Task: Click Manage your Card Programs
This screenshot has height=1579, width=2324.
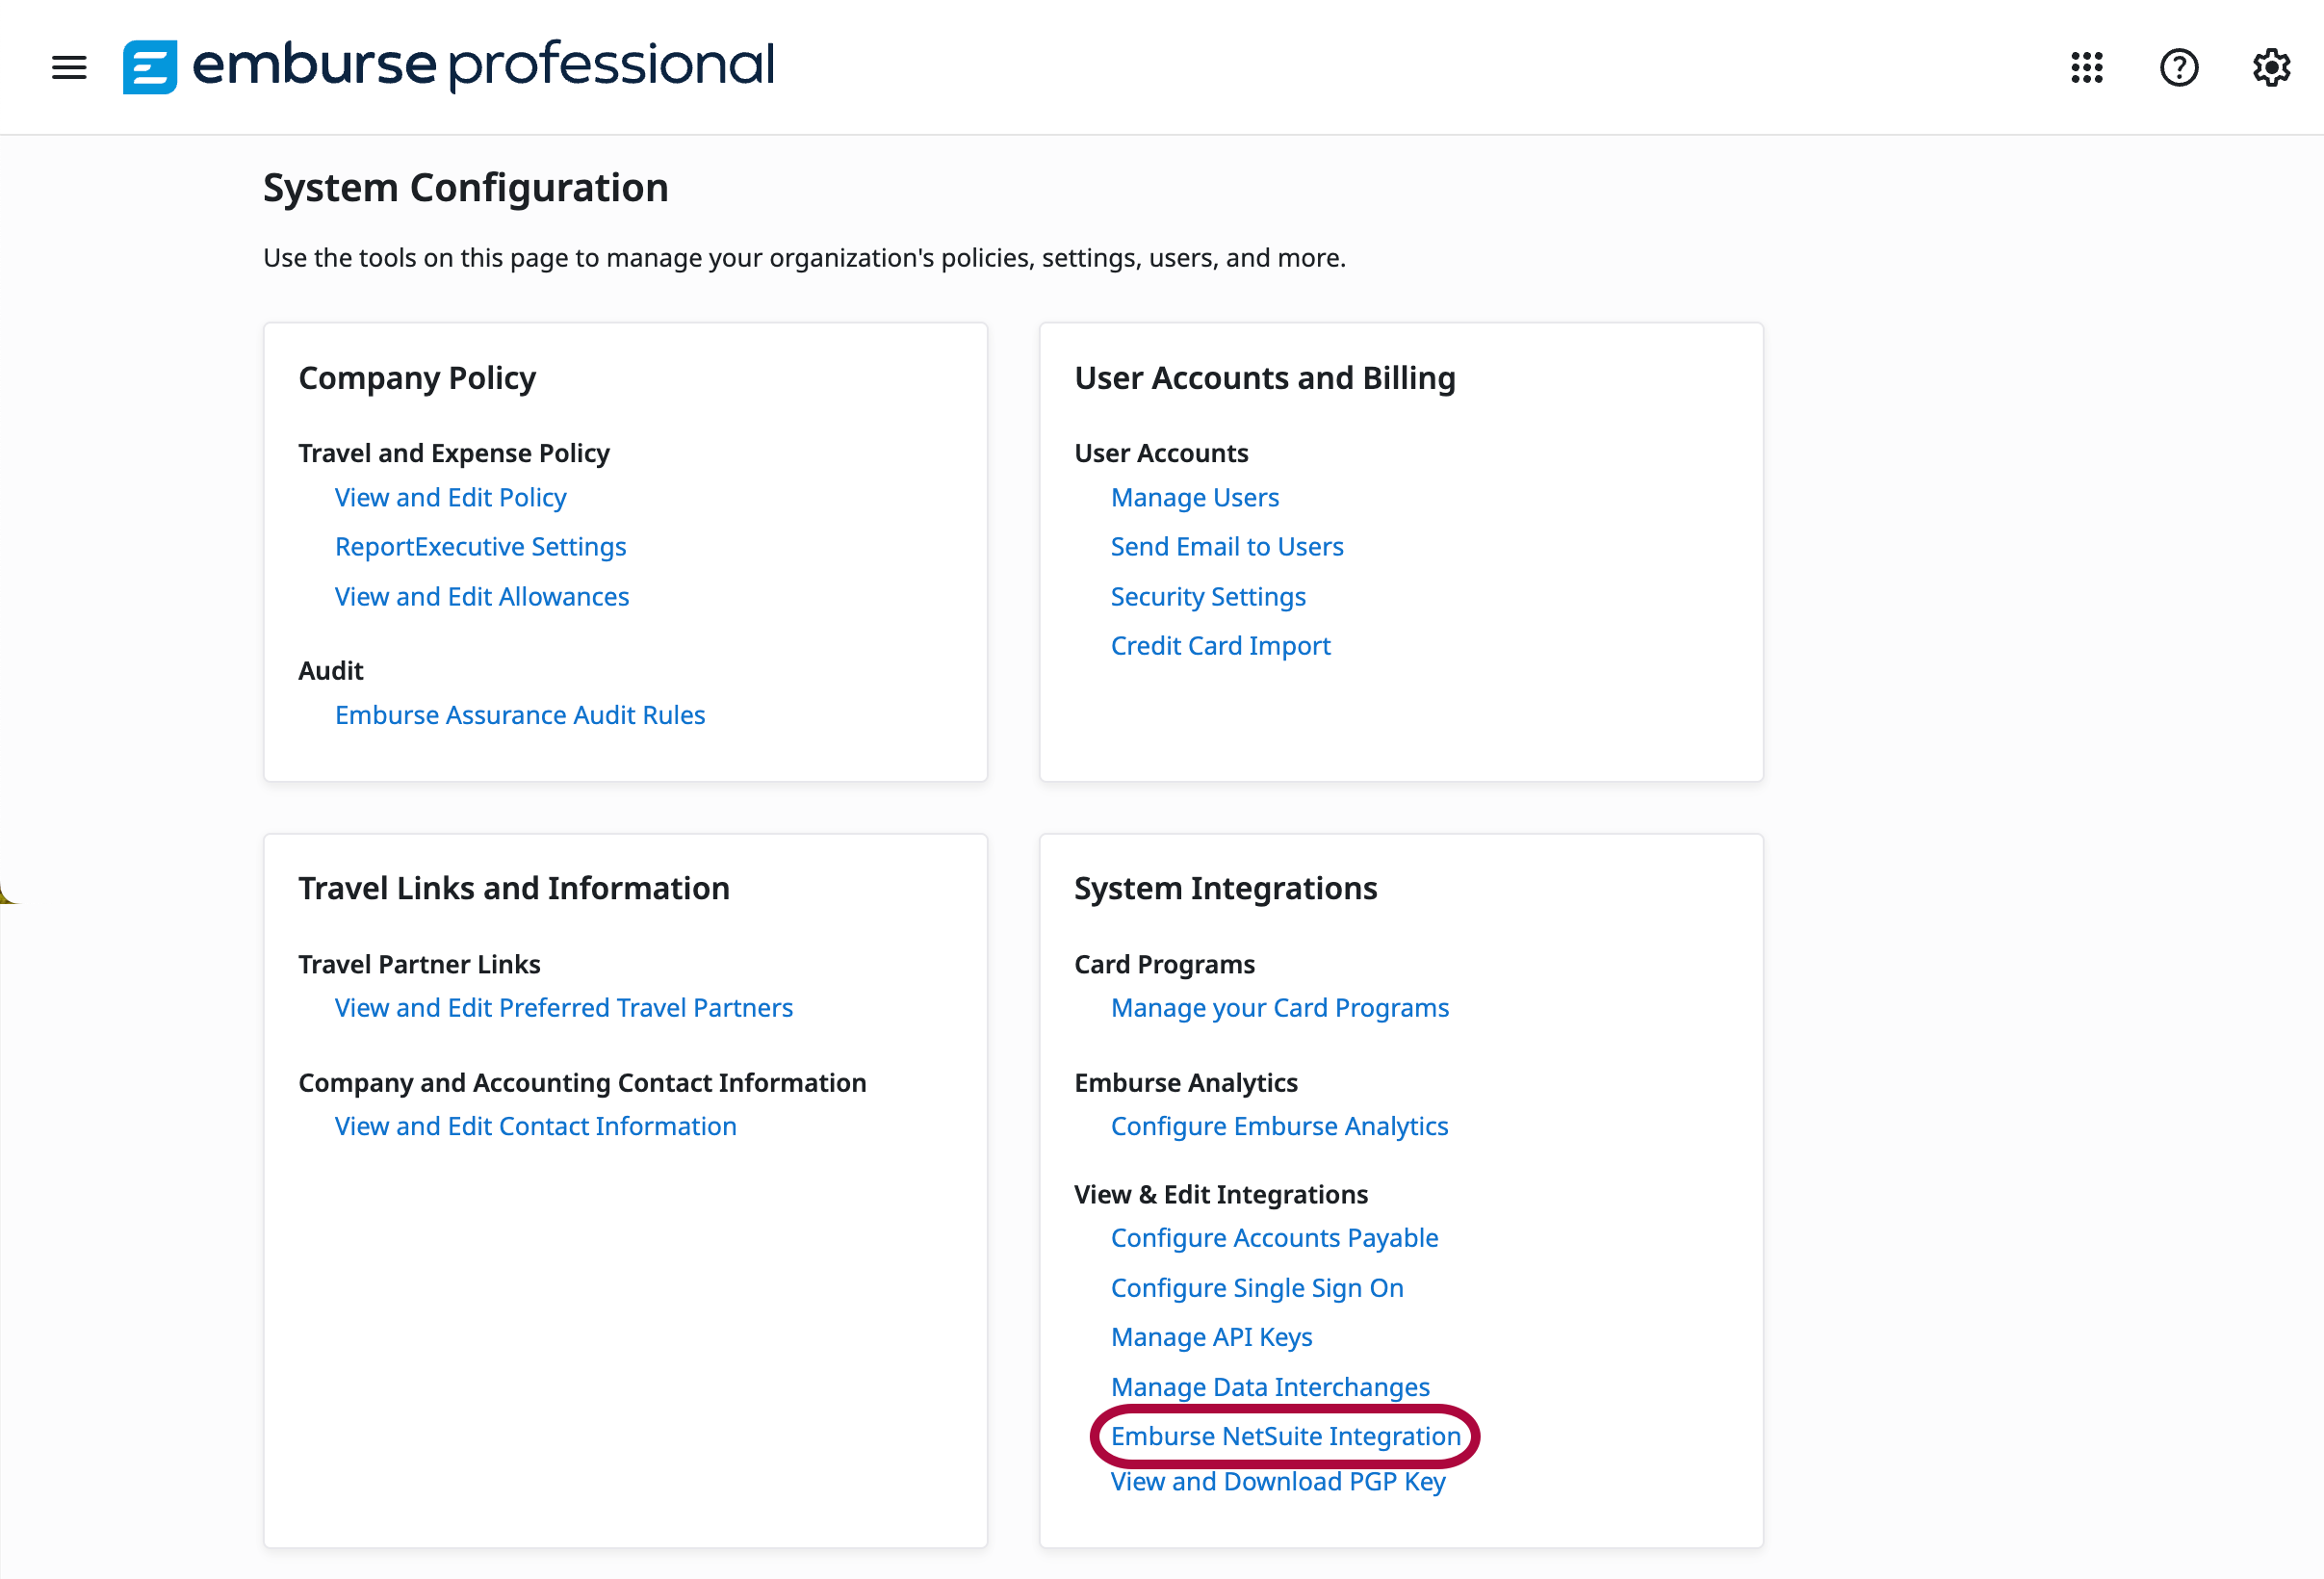Action: pyautogui.click(x=1279, y=1007)
